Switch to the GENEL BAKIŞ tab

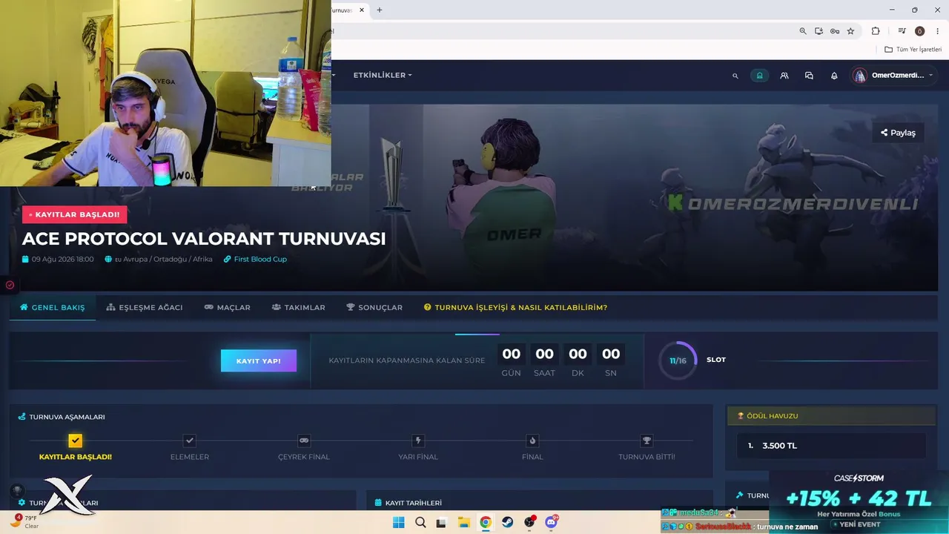click(x=53, y=307)
